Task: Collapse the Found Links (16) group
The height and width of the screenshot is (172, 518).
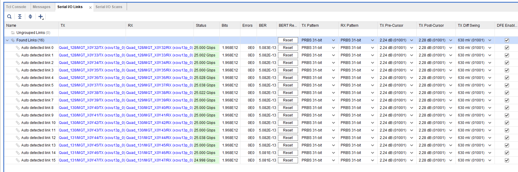Action: [7, 40]
